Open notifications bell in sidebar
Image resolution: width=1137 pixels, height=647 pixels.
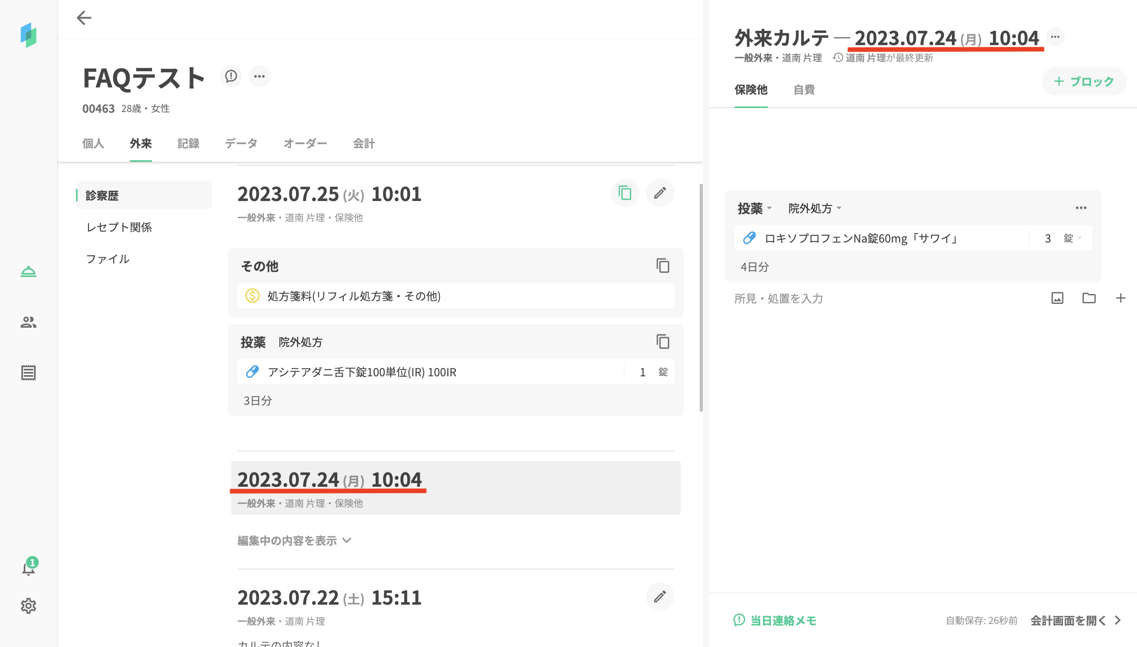[x=28, y=568]
